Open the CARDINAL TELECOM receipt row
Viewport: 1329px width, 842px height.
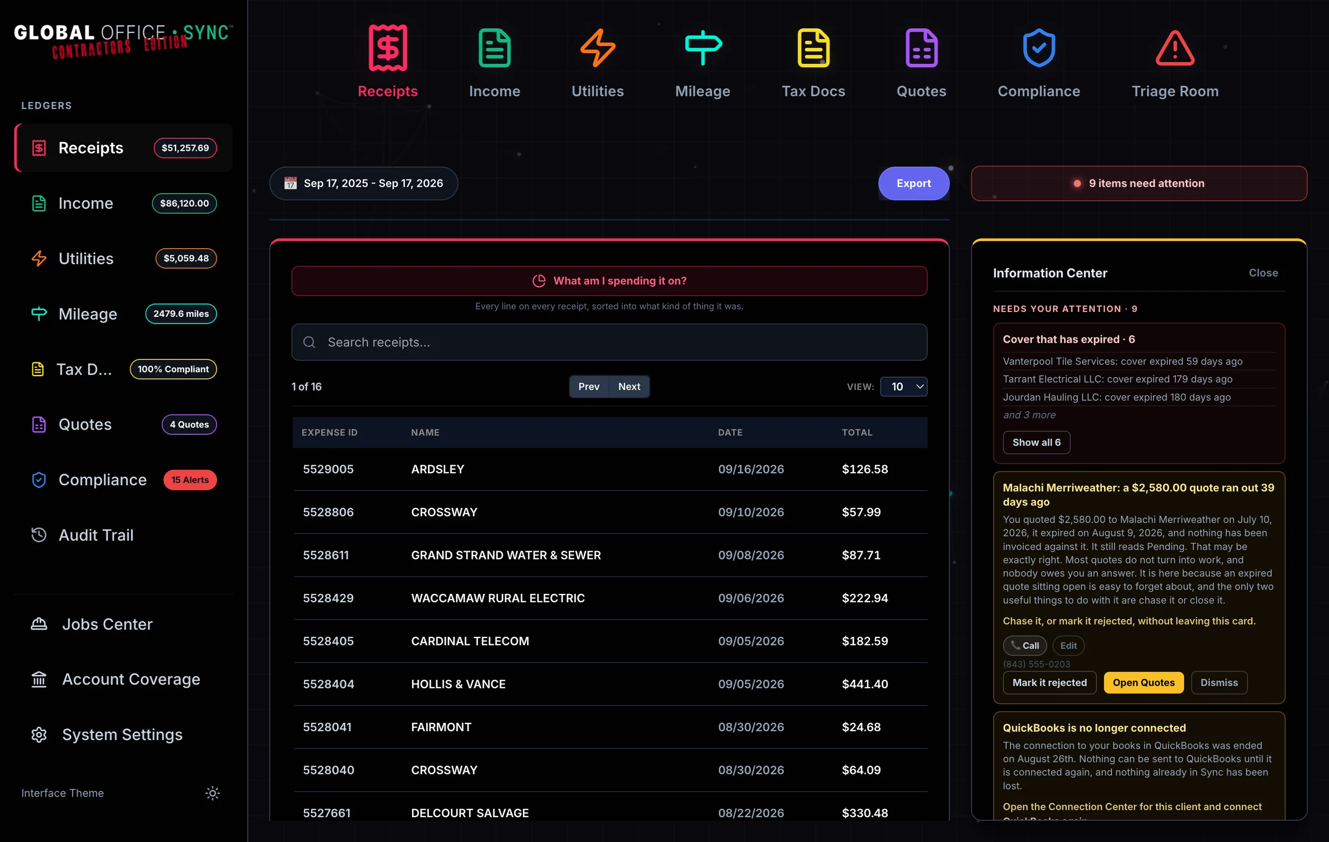[610, 641]
